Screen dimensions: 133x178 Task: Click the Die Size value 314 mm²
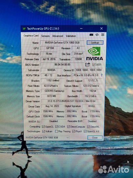[x=78, y=54]
